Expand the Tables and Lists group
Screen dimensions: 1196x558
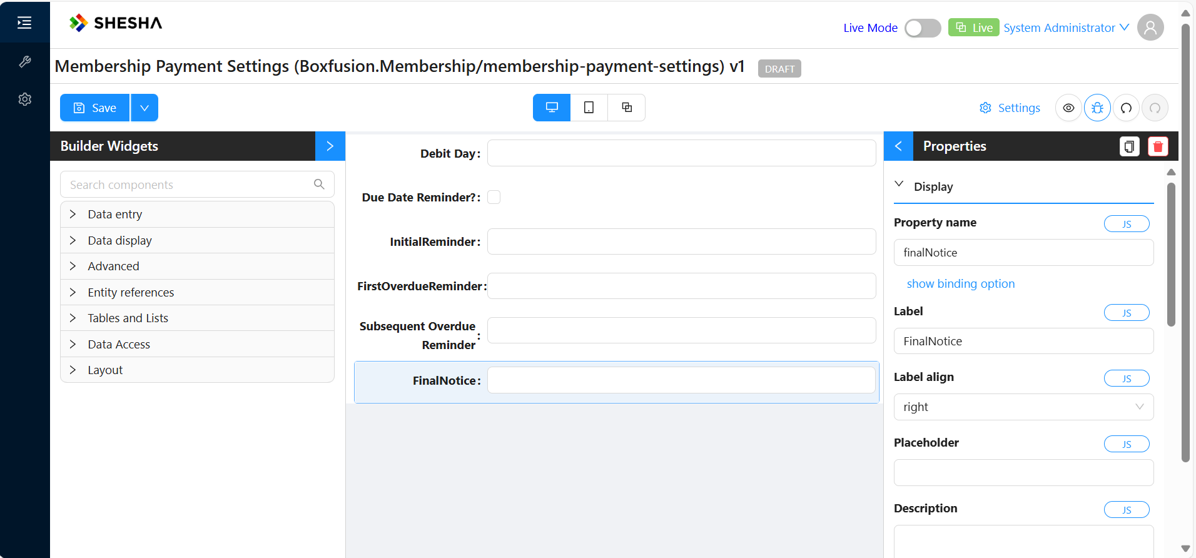(x=197, y=318)
